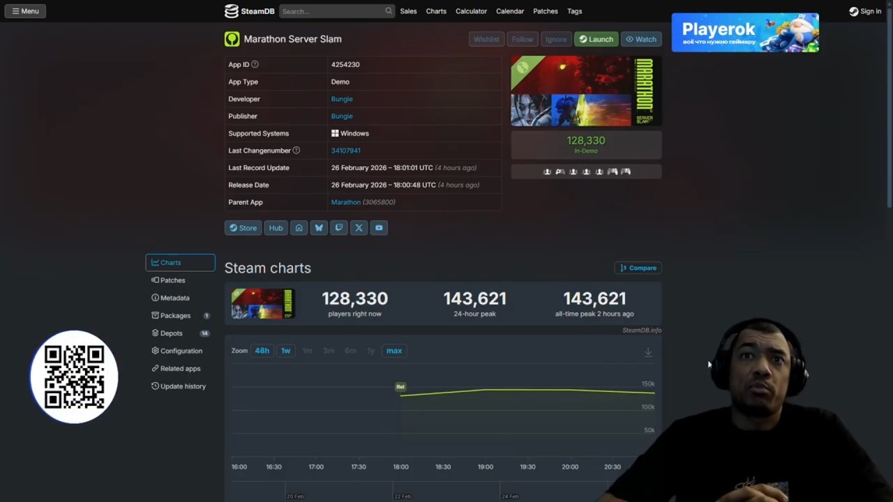This screenshot has width=893, height=502.
Task: Add the app to Wishlist
Action: (486, 39)
